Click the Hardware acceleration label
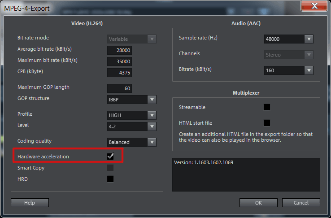The width and height of the screenshot is (331, 218). tap(43, 157)
